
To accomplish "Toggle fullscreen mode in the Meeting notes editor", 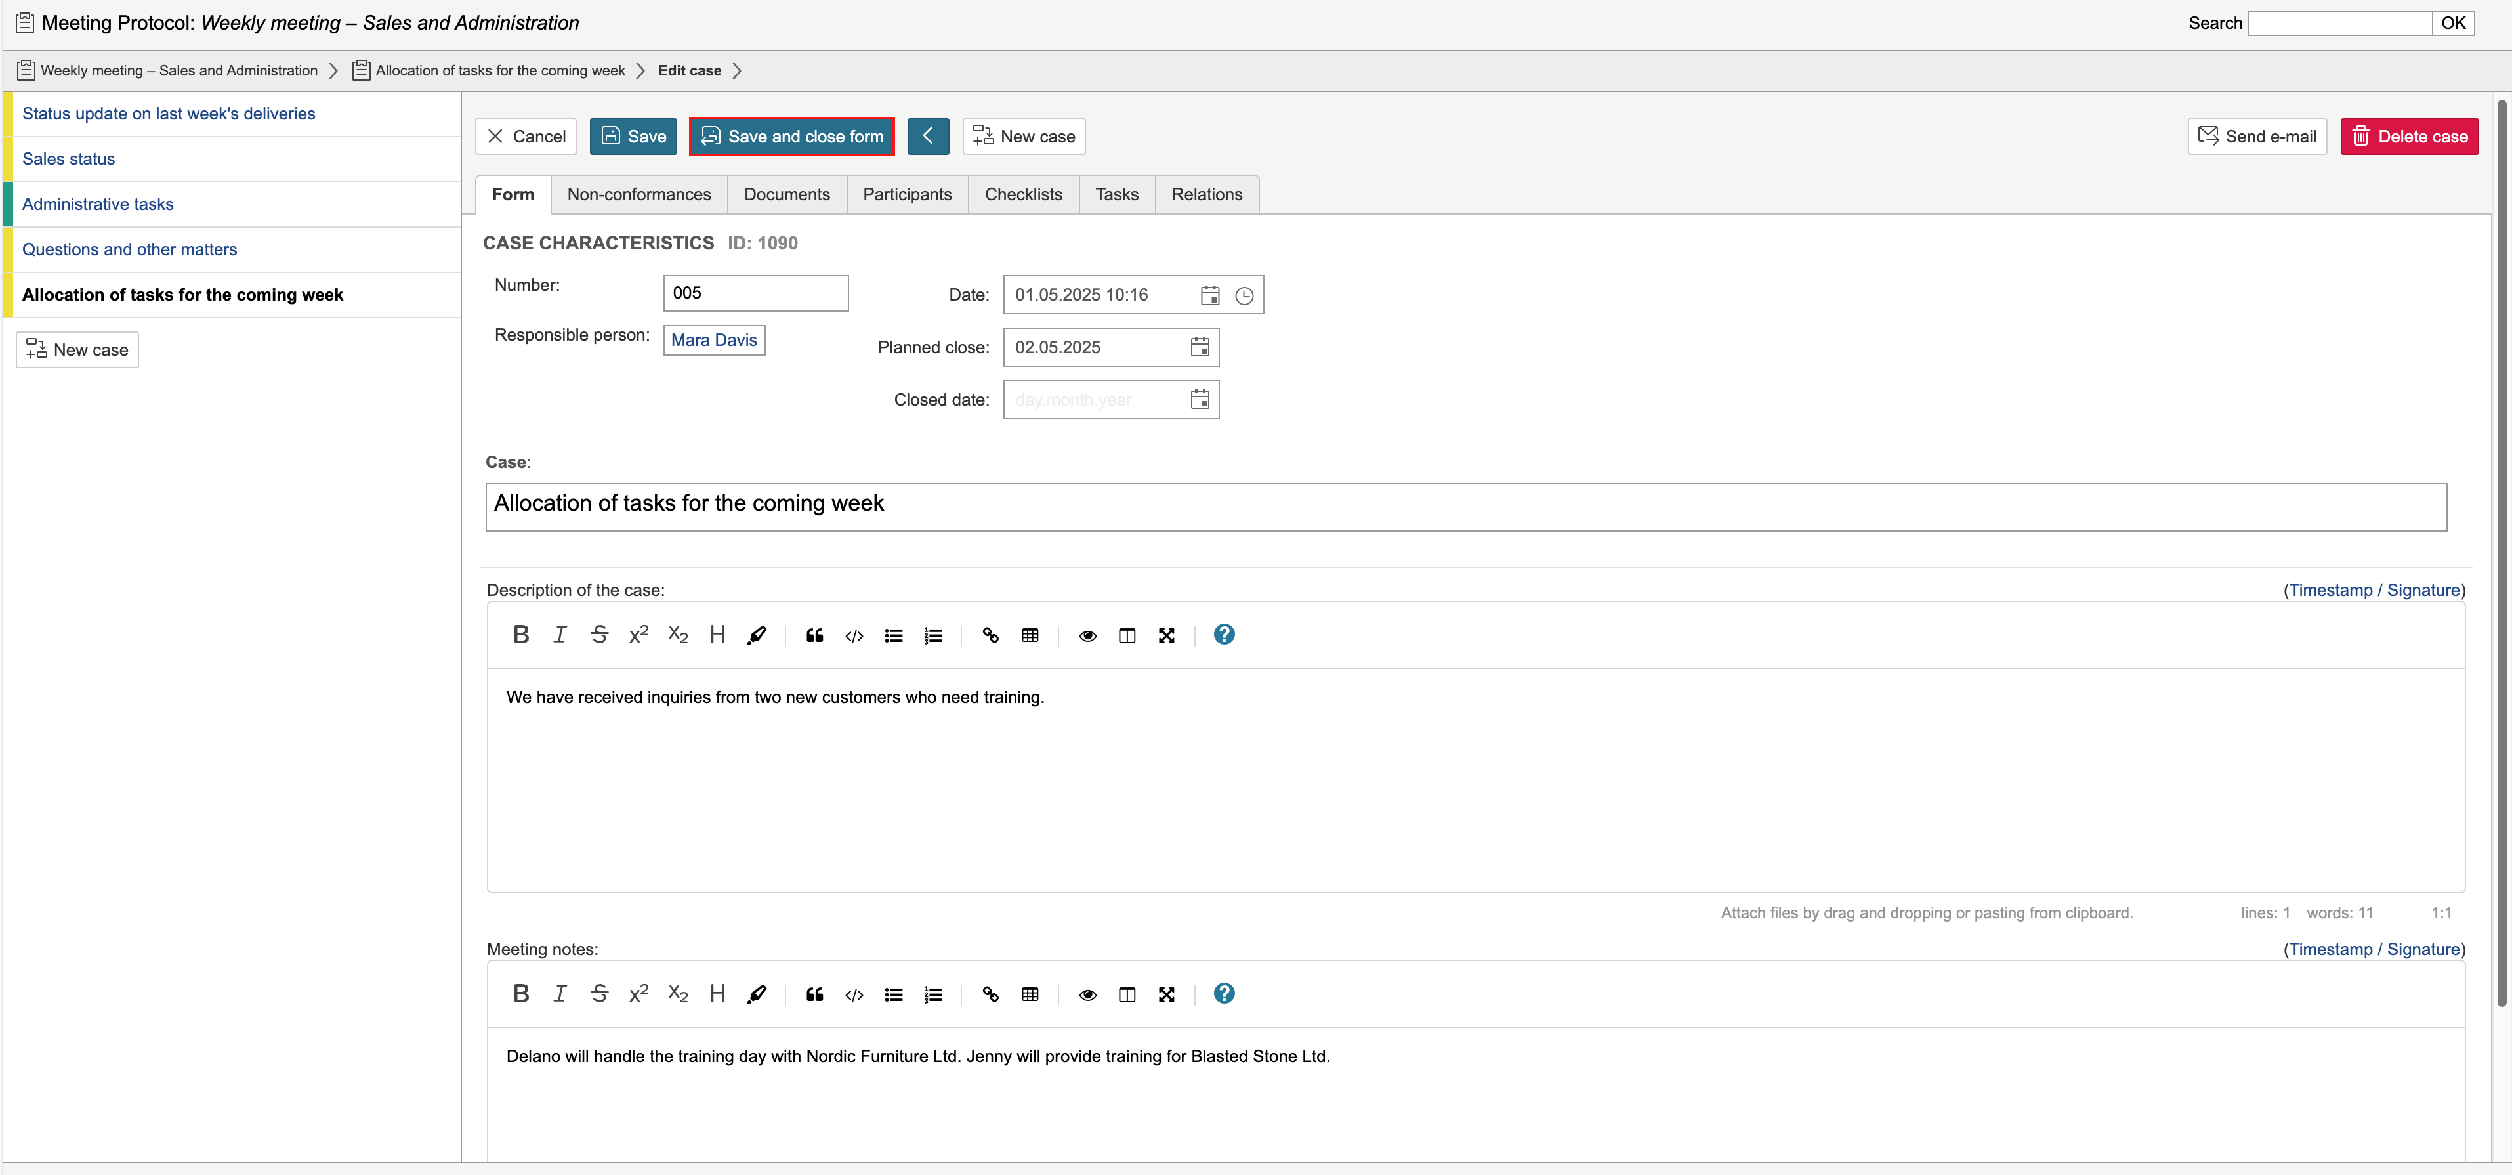I will [x=1166, y=994].
